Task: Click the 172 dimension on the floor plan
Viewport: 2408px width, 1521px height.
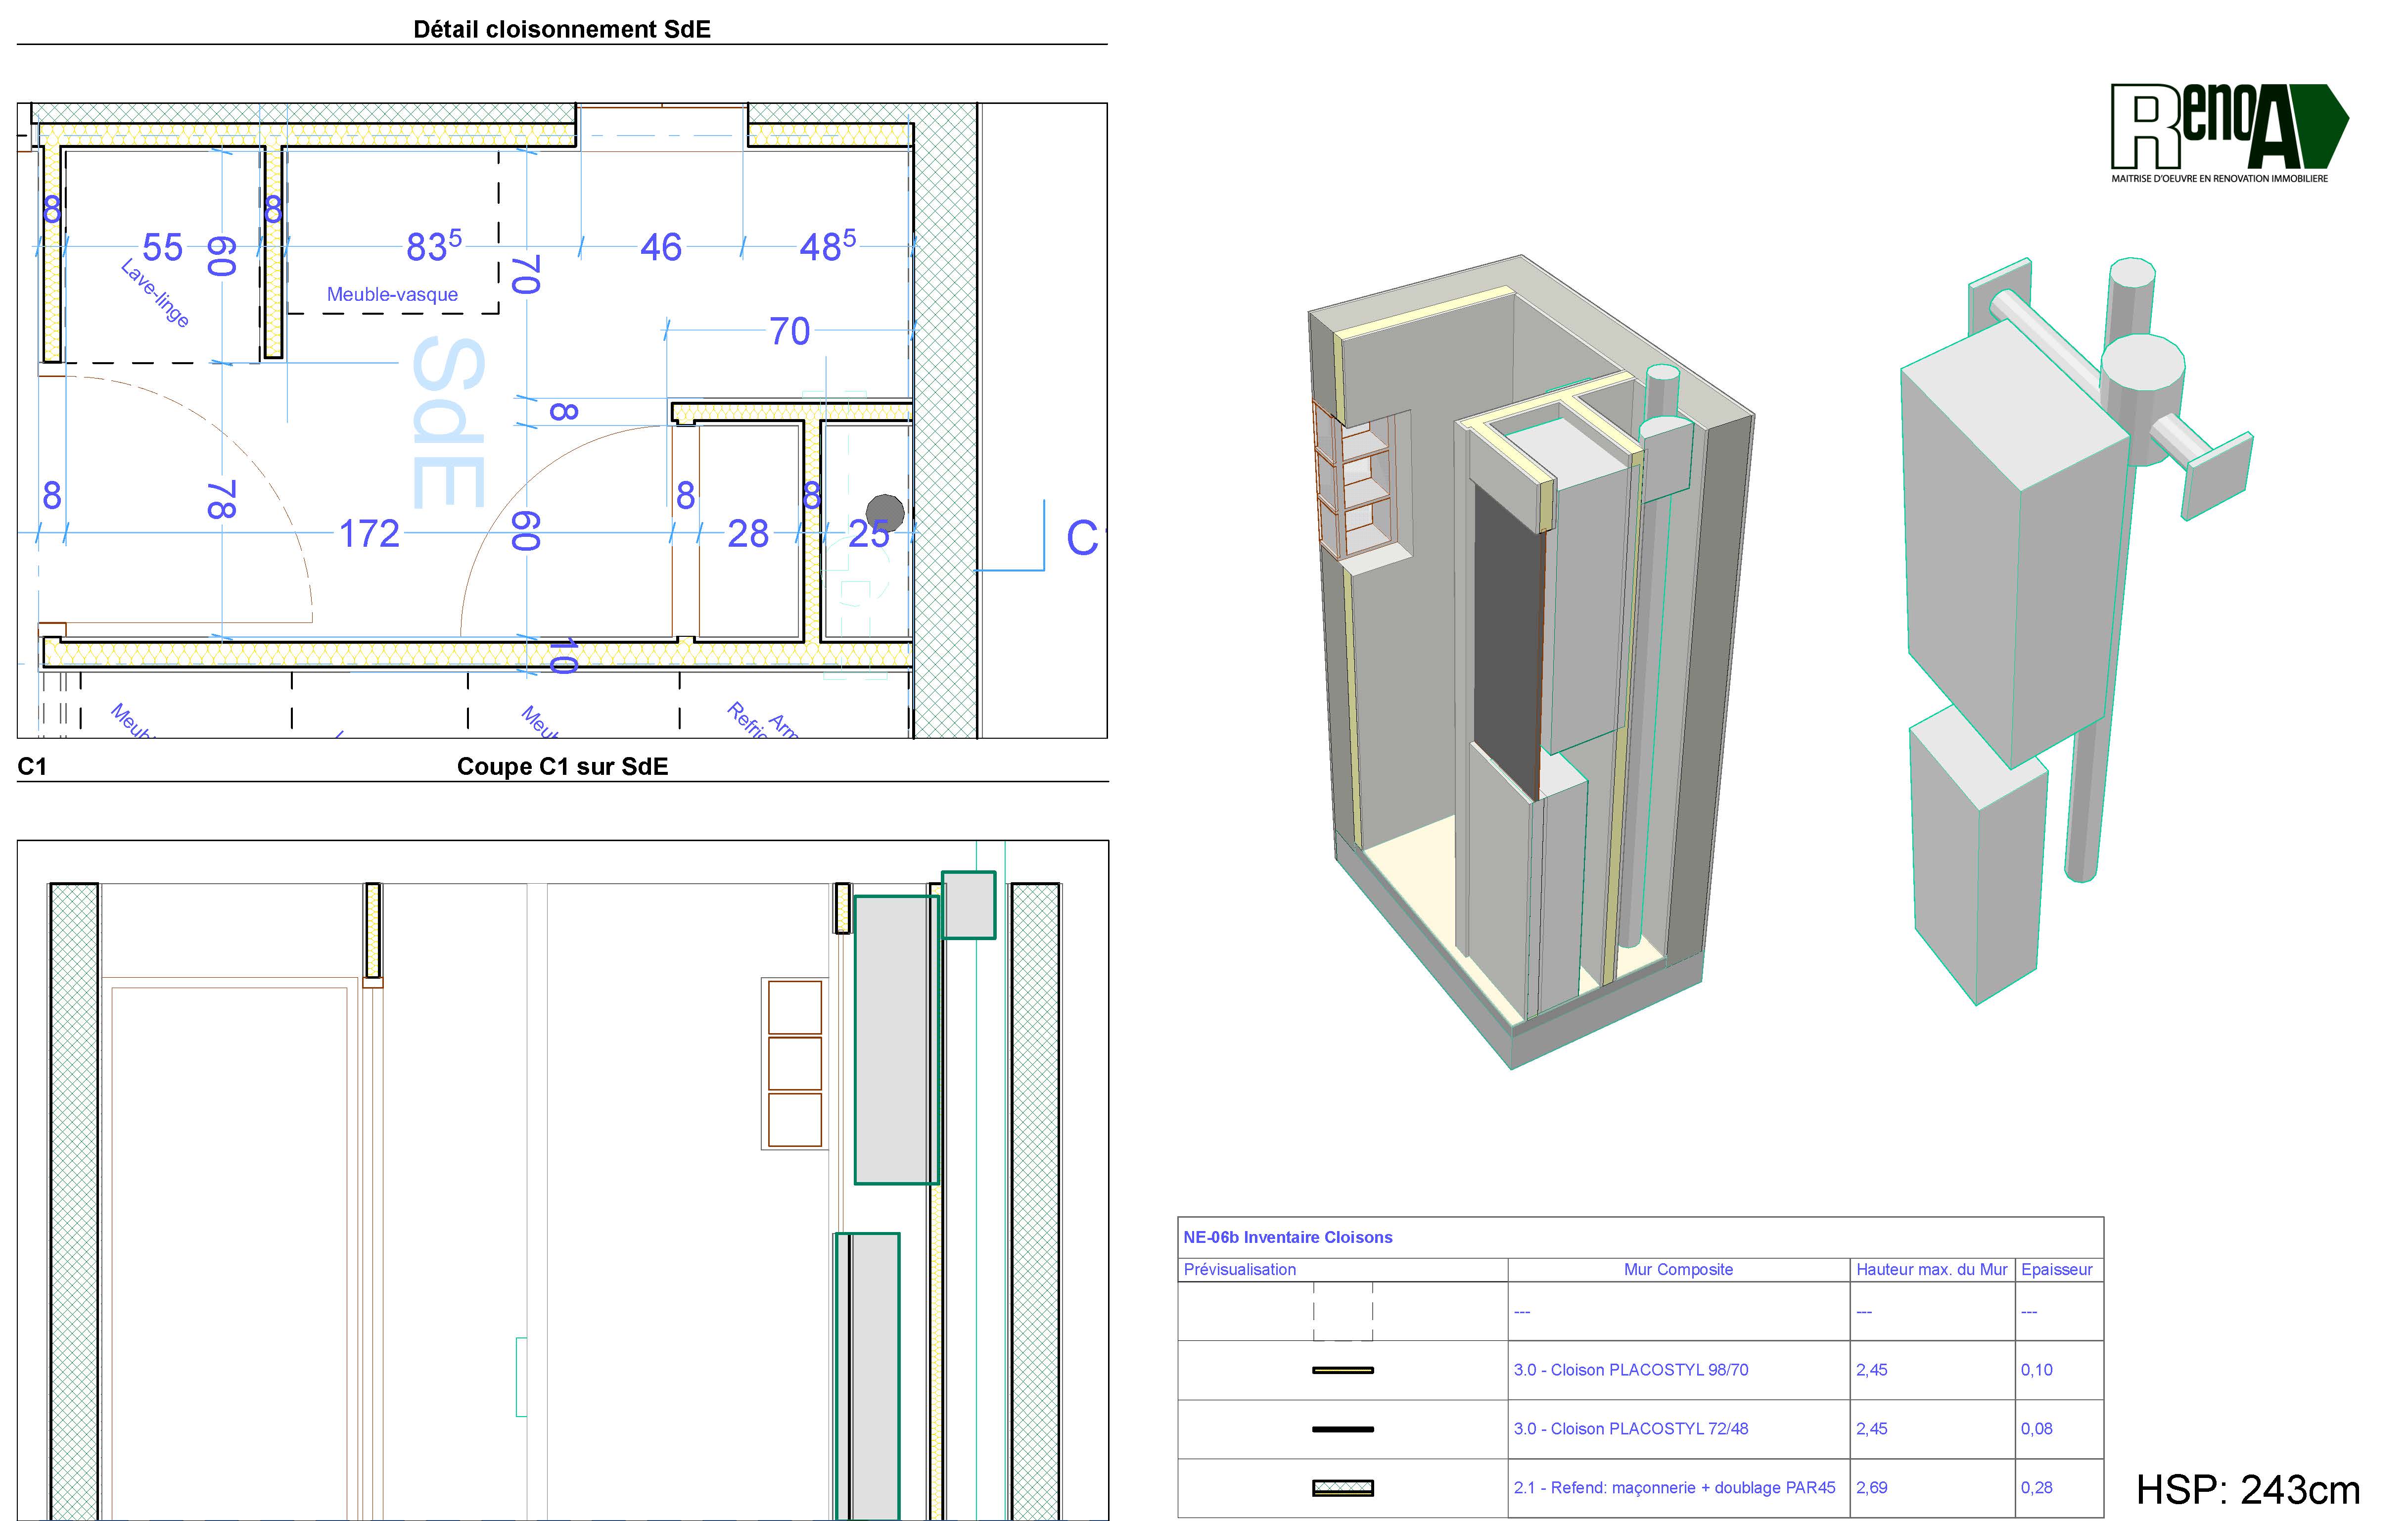Action: click(x=369, y=534)
